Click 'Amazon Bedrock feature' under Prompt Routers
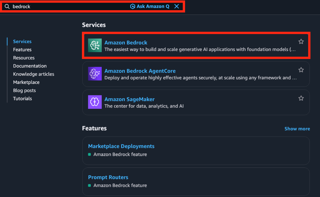320x197 pixels. point(120,185)
